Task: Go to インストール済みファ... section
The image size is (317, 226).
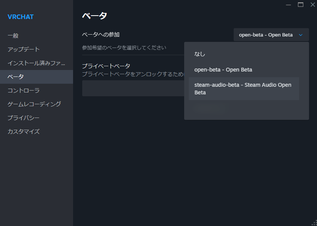Action: (x=36, y=63)
